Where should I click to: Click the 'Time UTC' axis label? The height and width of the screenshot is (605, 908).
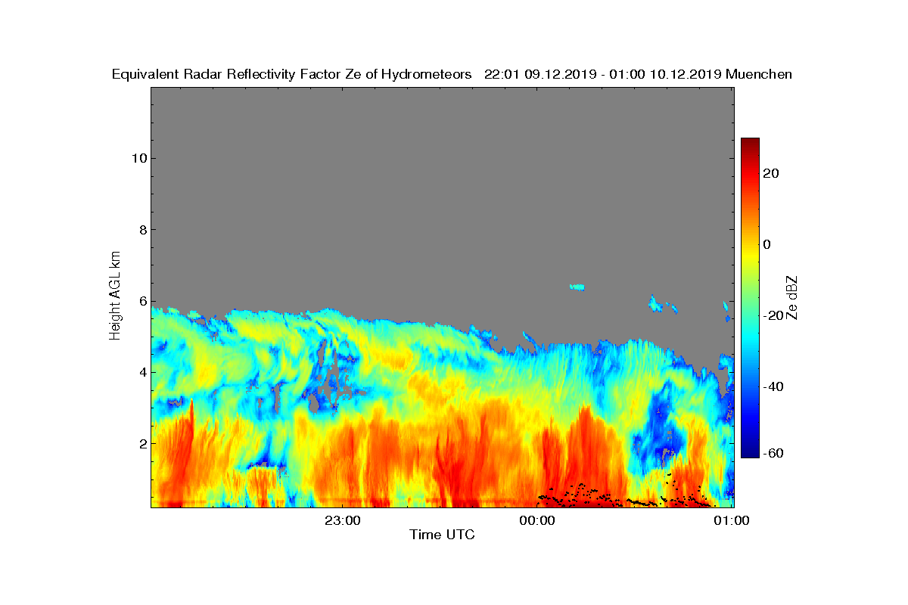click(442, 535)
